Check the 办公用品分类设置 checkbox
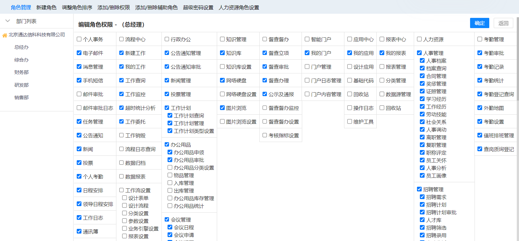This screenshot has width=519, height=241. pyautogui.click(x=170, y=168)
